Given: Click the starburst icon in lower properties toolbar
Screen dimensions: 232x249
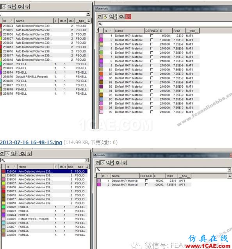Looking at the screenshot, I should click(29, 153).
